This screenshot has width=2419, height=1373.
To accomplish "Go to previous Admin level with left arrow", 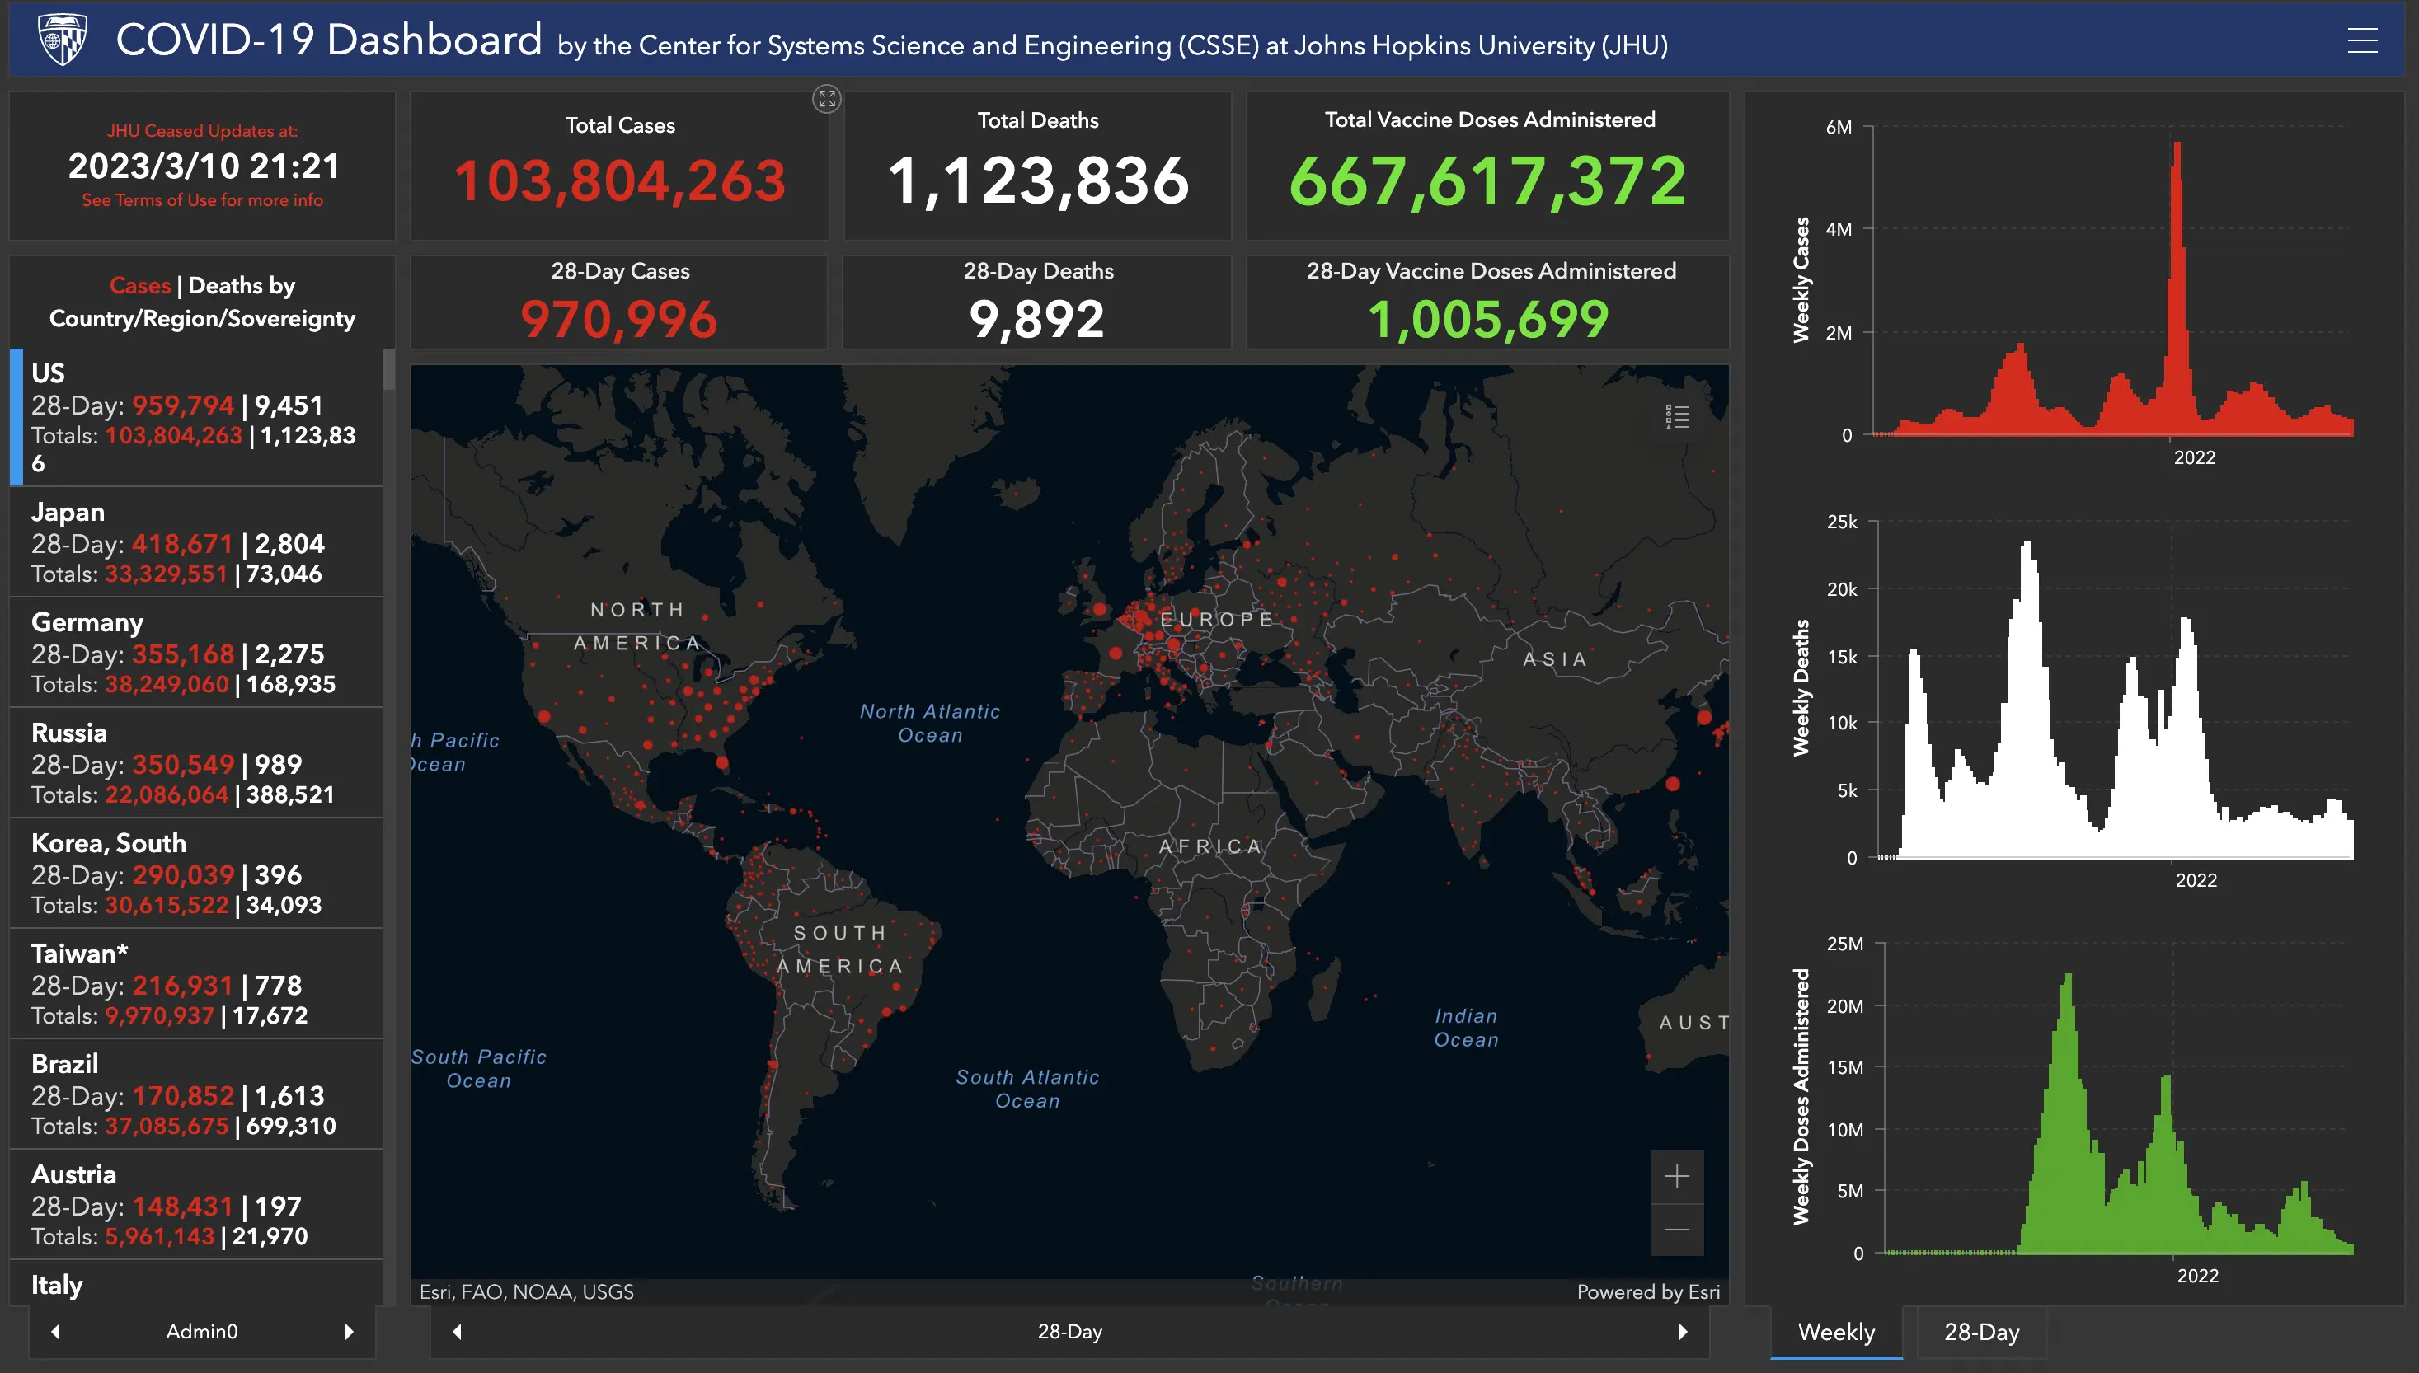I will pyautogui.click(x=55, y=1332).
